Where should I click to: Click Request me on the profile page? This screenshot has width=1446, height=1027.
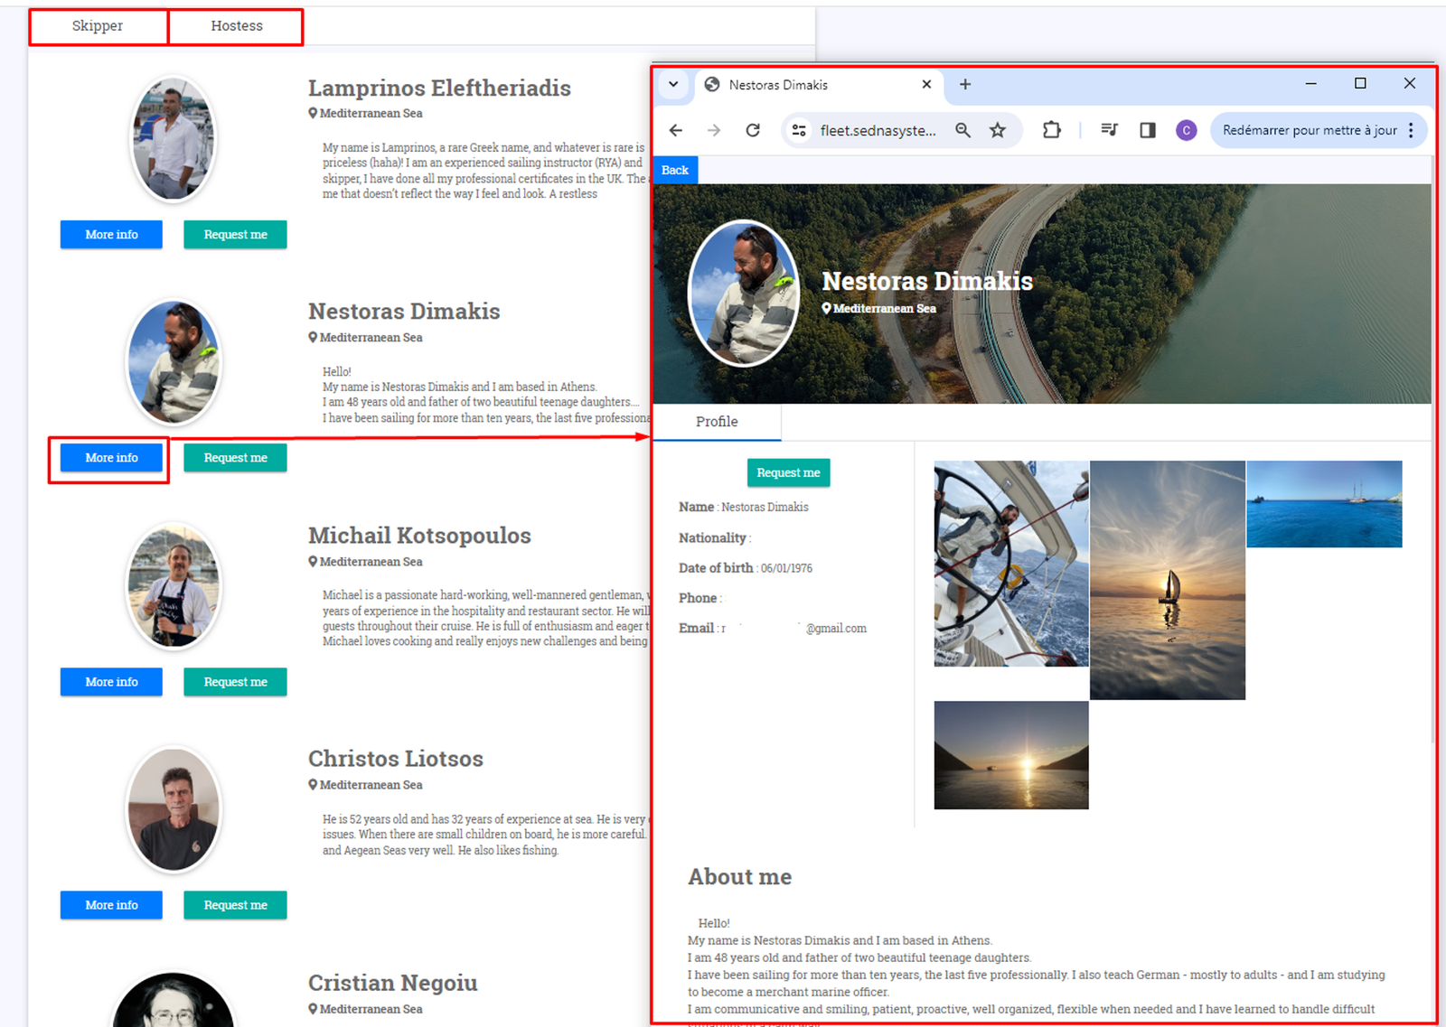pos(788,472)
